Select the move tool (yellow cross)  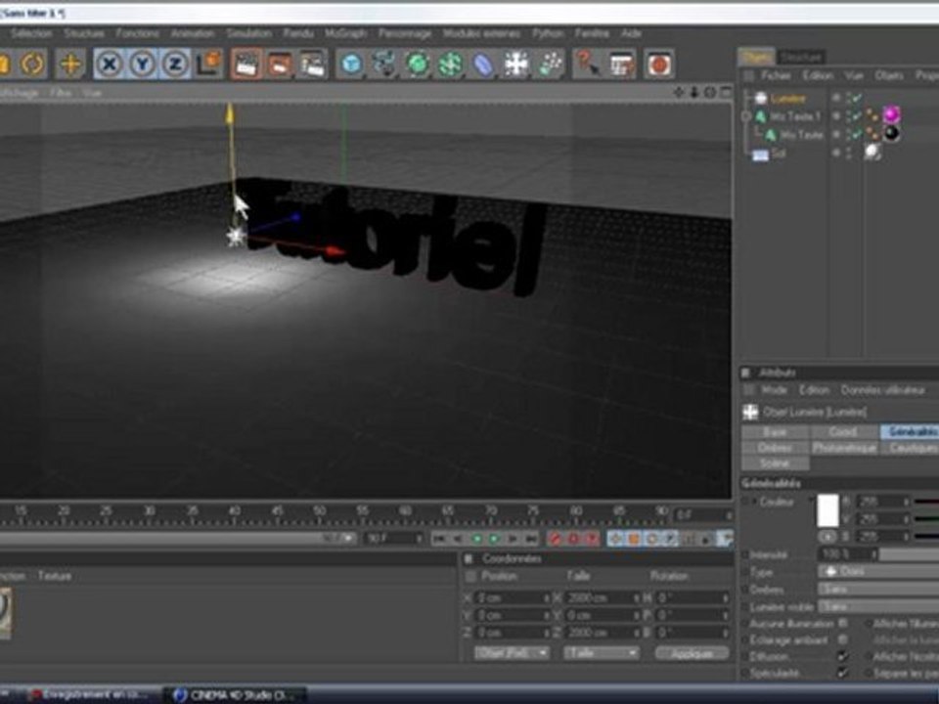70,65
